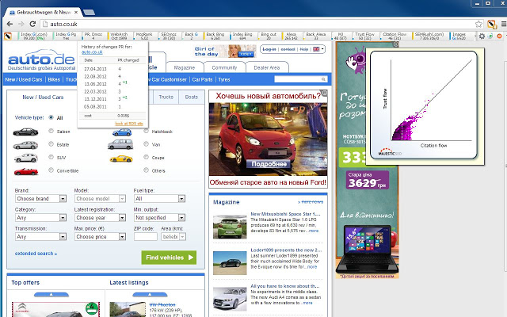Image resolution: width=507 pixels, height=317 pixels.
Task: Click the yellow coupe car icon
Action: pos(120,158)
